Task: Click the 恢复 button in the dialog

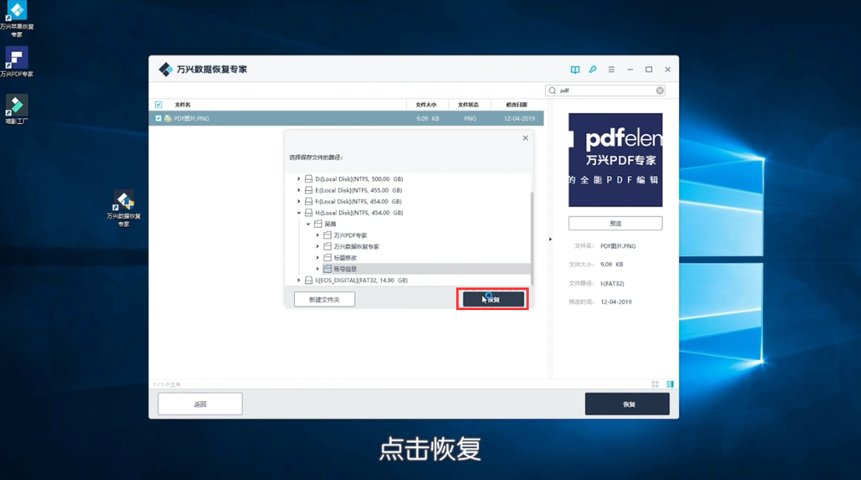Action: click(x=492, y=298)
